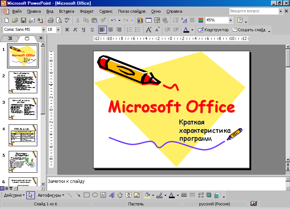Select the Rectangle drawing tool

pos(87,195)
